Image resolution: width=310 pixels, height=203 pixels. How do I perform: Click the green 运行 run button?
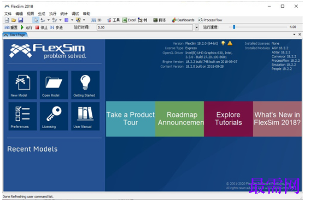26,27
